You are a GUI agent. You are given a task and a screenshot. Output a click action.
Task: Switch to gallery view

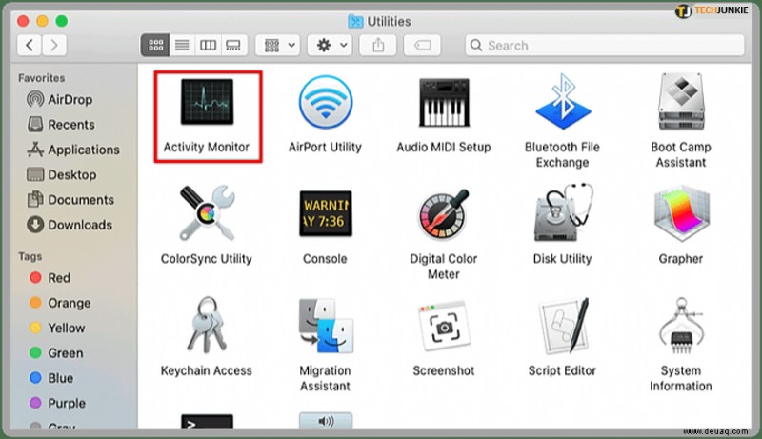click(x=233, y=45)
